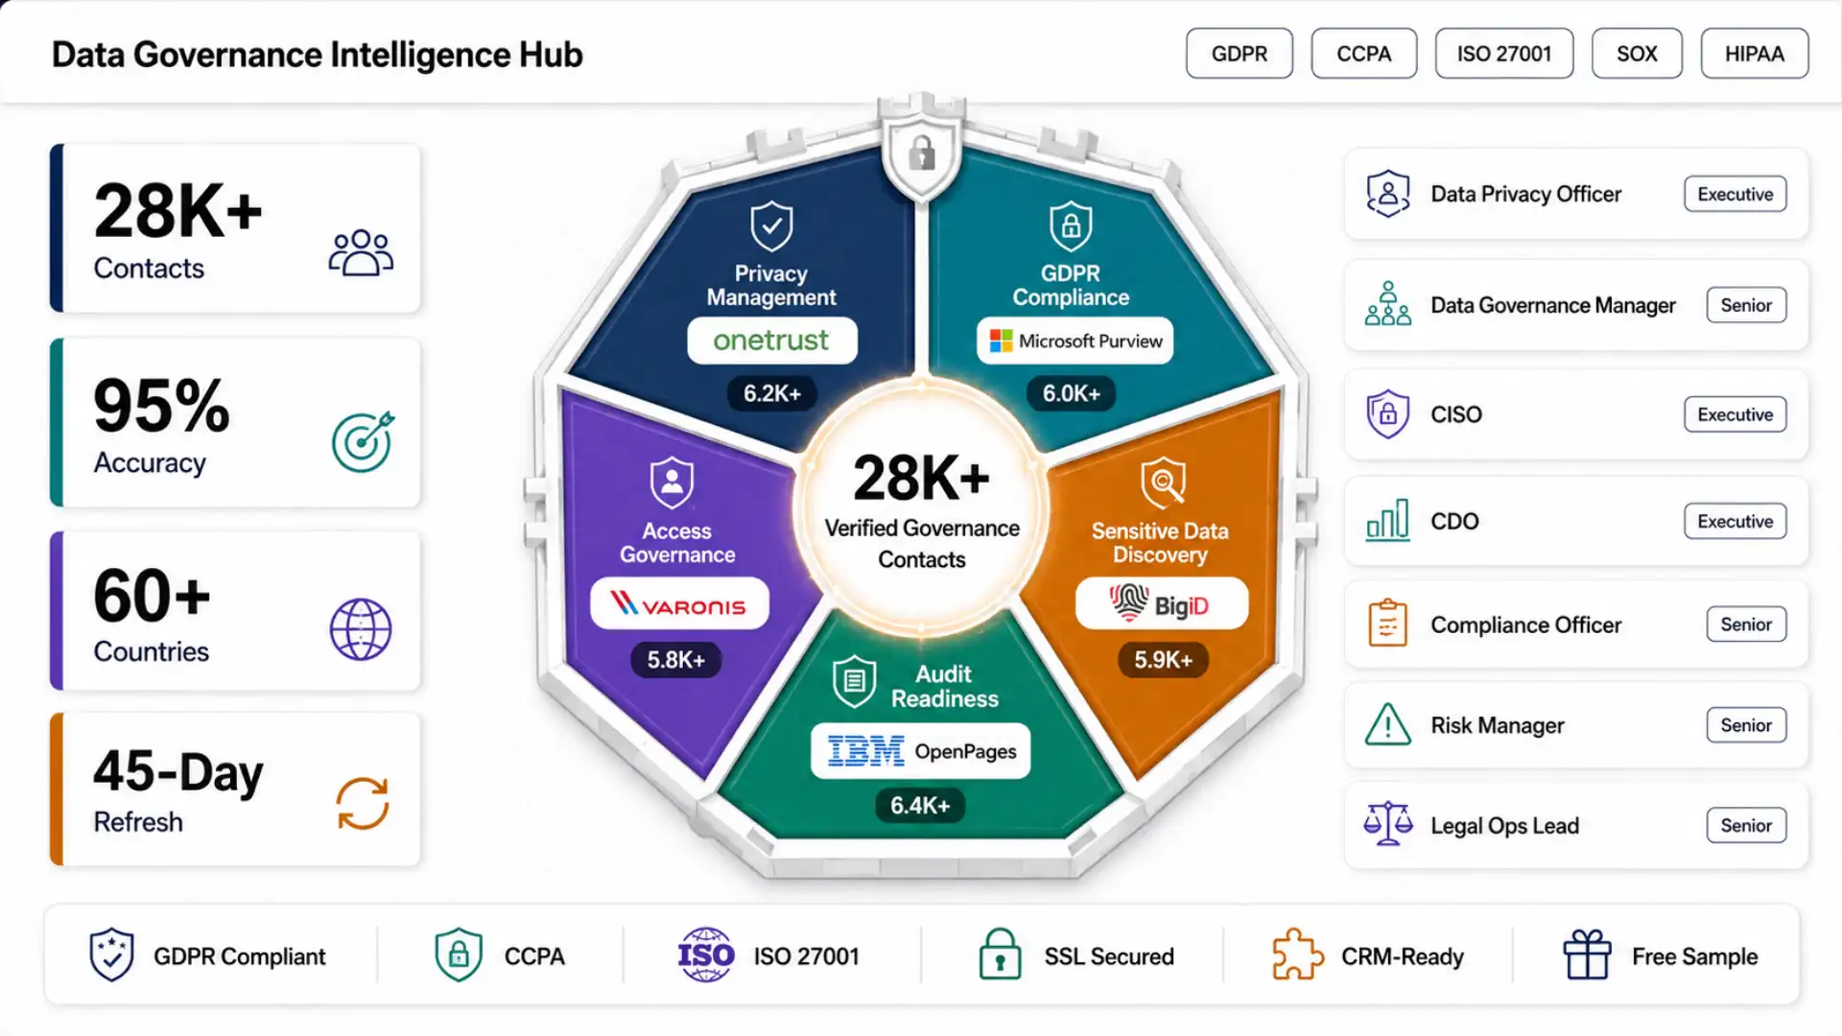Click the GDPR filter tag
The height and width of the screenshot is (1036, 1842).
(x=1239, y=54)
